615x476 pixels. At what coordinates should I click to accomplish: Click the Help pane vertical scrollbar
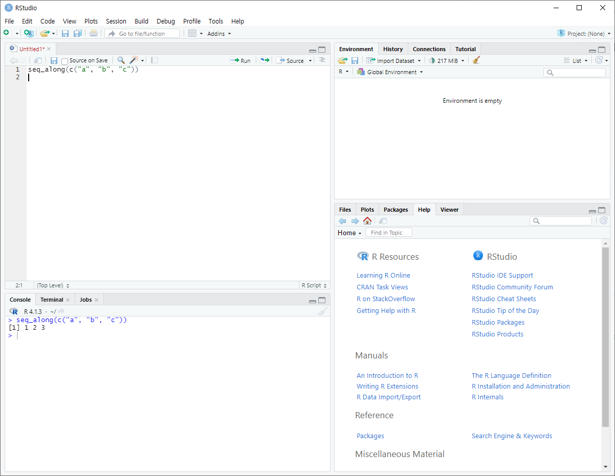[606, 337]
